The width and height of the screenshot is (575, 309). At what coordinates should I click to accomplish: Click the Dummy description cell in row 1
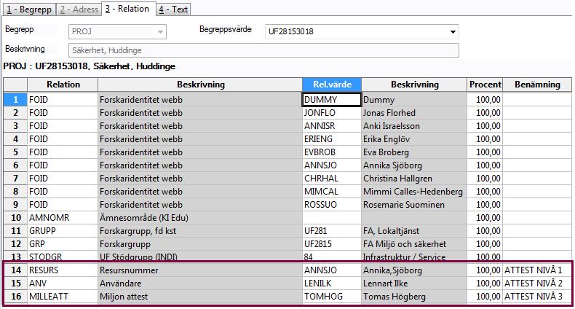(x=414, y=99)
